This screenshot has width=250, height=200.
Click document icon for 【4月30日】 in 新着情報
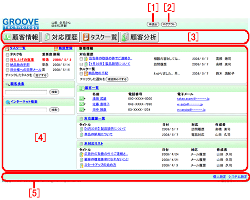tap(86, 64)
